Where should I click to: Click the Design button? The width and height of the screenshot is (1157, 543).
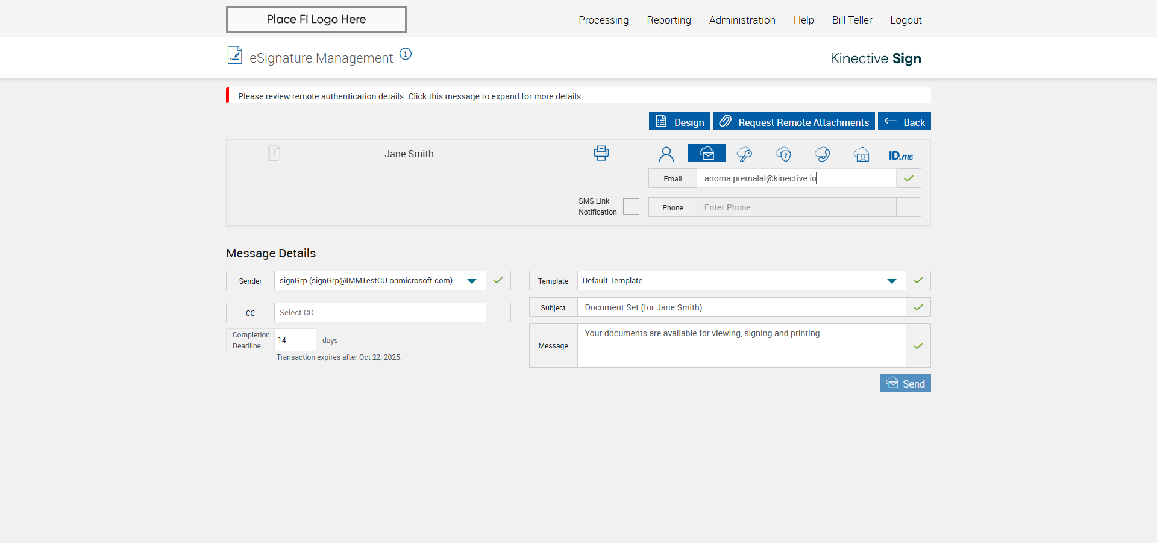[x=679, y=122]
